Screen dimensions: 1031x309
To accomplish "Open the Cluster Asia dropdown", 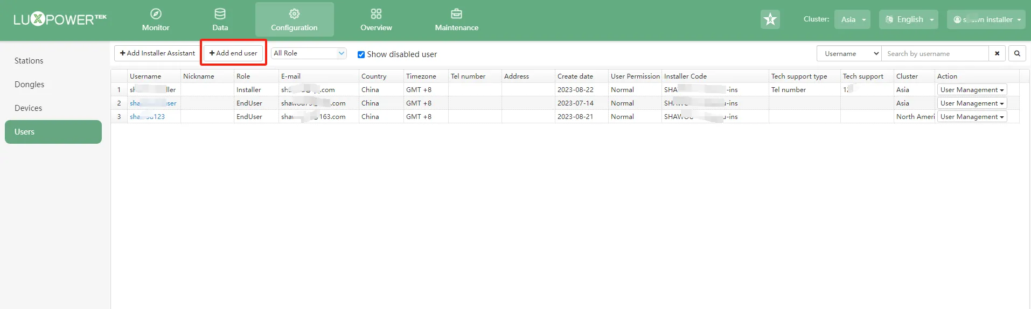I will pos(852,19).
